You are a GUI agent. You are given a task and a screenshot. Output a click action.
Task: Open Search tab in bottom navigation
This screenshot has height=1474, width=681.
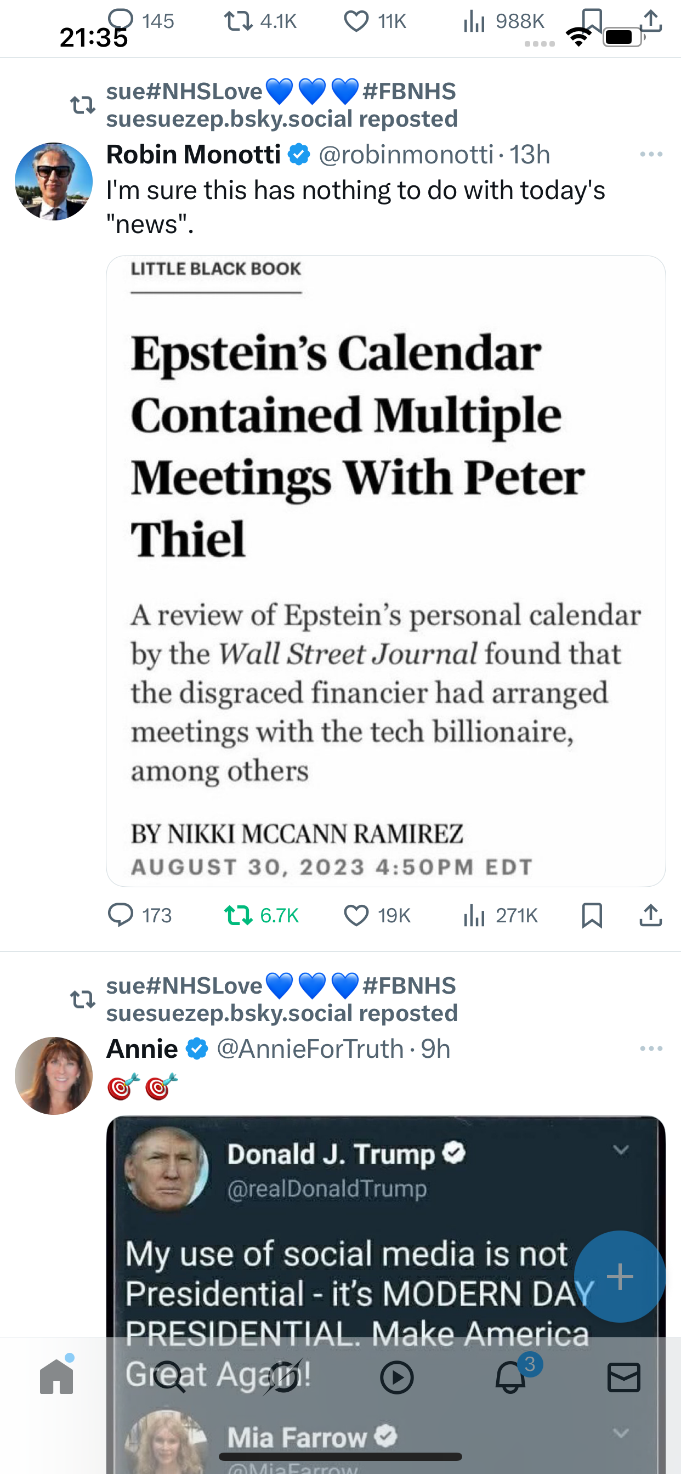tap(169, 1377)
